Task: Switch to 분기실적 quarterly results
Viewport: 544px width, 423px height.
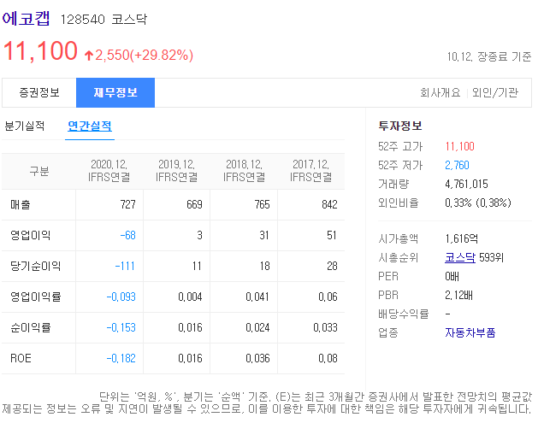Action: [x=25, y=126]
